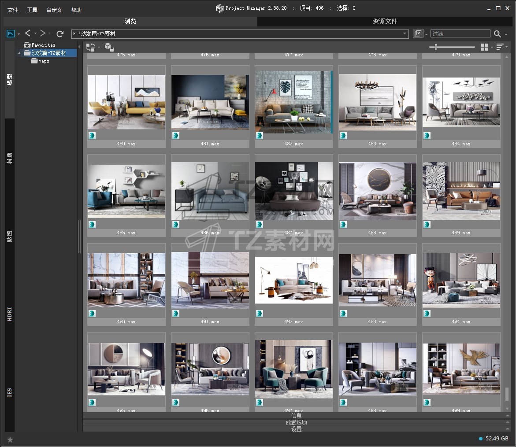The height and width of the screenshot is (447, 516).
Task: Toggle the subfolder checkmark filter button
Action: pyautogui.click(x=418, y=33)
